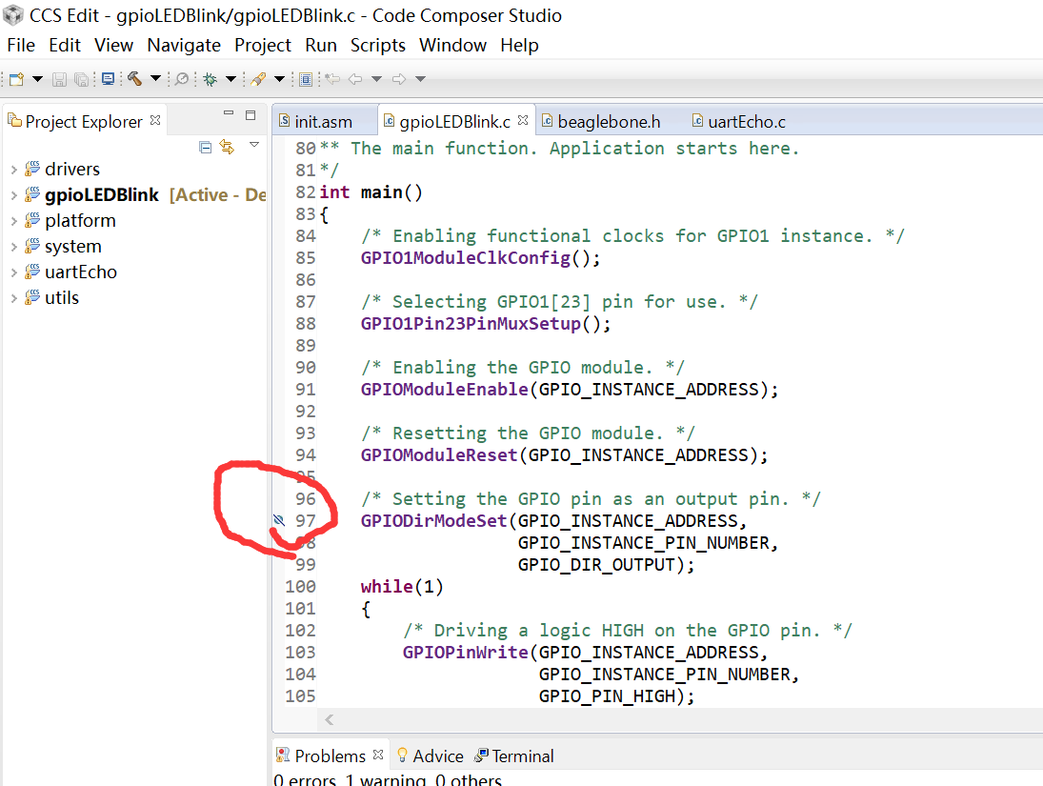1043x786 pixels.
Task: Click the magnifier search icon in toolbar
Action: [x=181, y=79]
